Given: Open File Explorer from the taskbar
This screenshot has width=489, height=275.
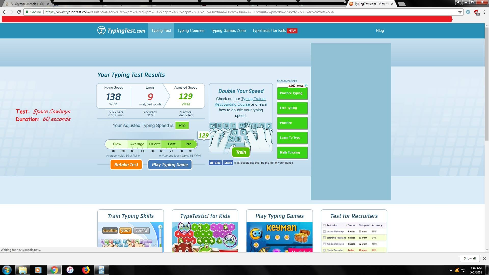Looking at the screenshot, I should (23, 270).
